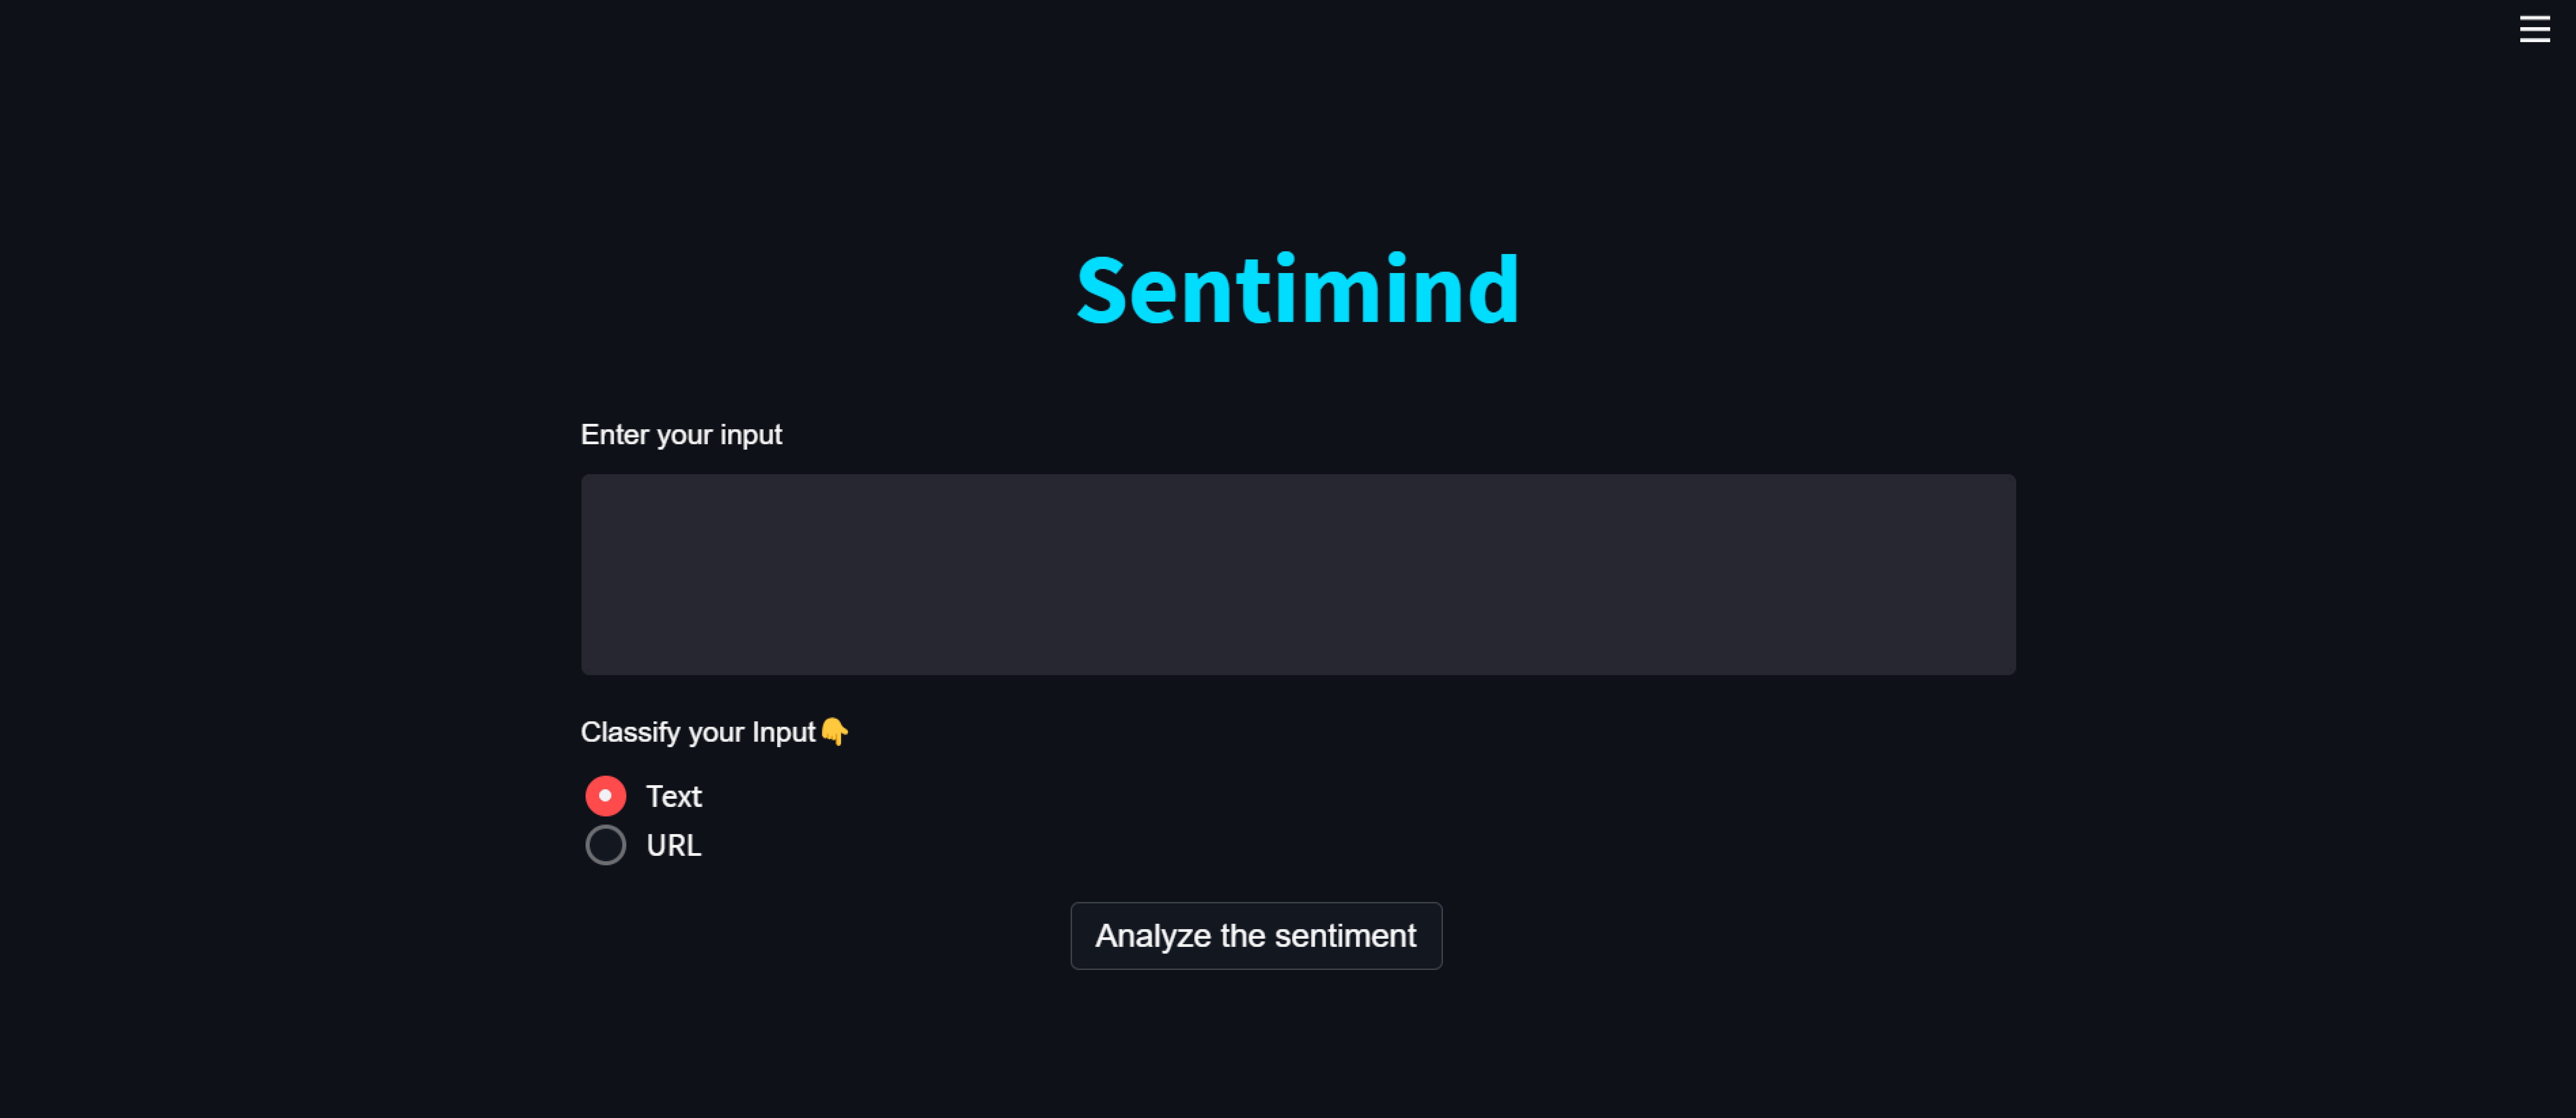This screenshot has width=2576, height=1118.
Task: Choose Text as the input type
Action: [x=605, y=796]
